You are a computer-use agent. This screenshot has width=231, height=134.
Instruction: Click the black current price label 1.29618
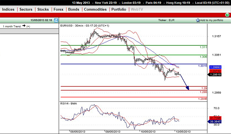215,75
